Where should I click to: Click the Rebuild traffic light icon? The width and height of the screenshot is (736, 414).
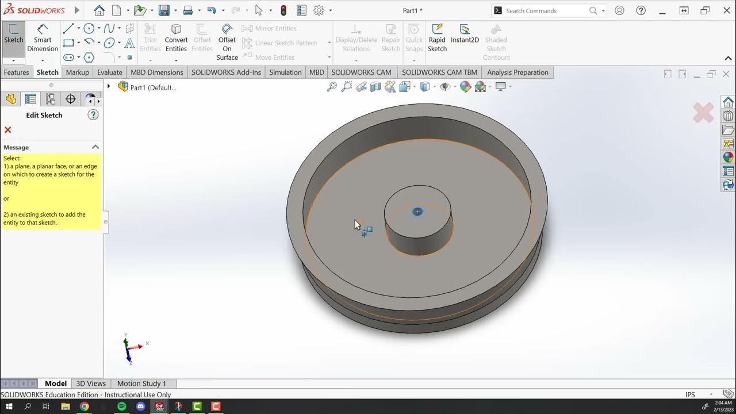(x=283, y=10)
